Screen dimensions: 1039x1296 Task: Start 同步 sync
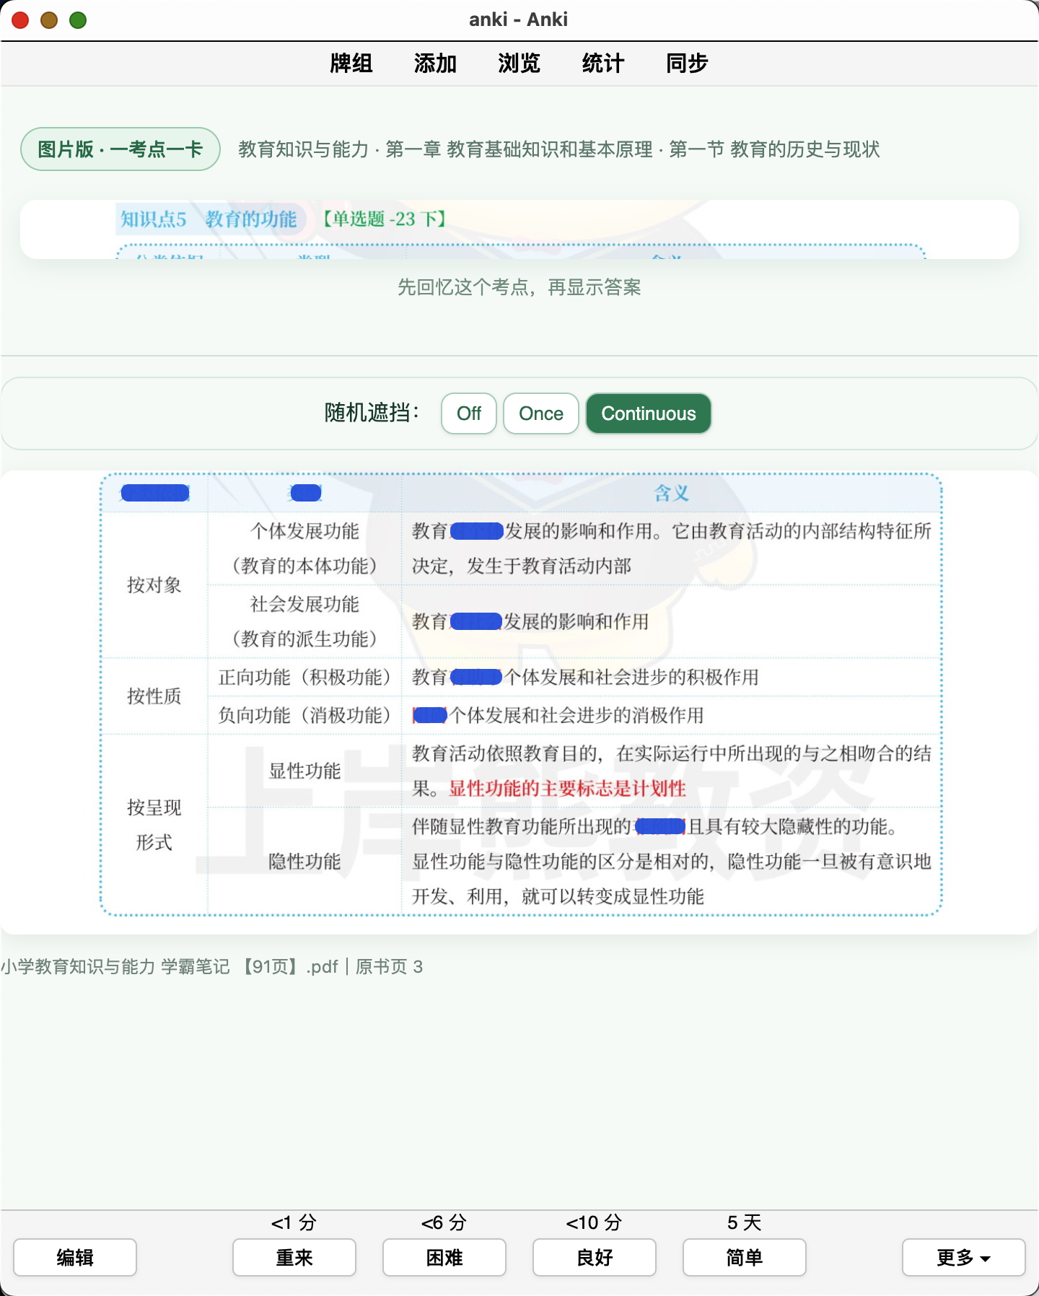coord(687,64)
